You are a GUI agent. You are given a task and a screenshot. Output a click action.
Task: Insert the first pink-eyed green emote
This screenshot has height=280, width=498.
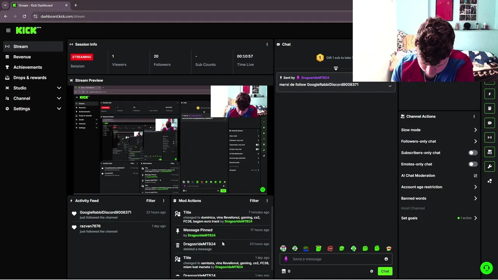pos(283,248)
